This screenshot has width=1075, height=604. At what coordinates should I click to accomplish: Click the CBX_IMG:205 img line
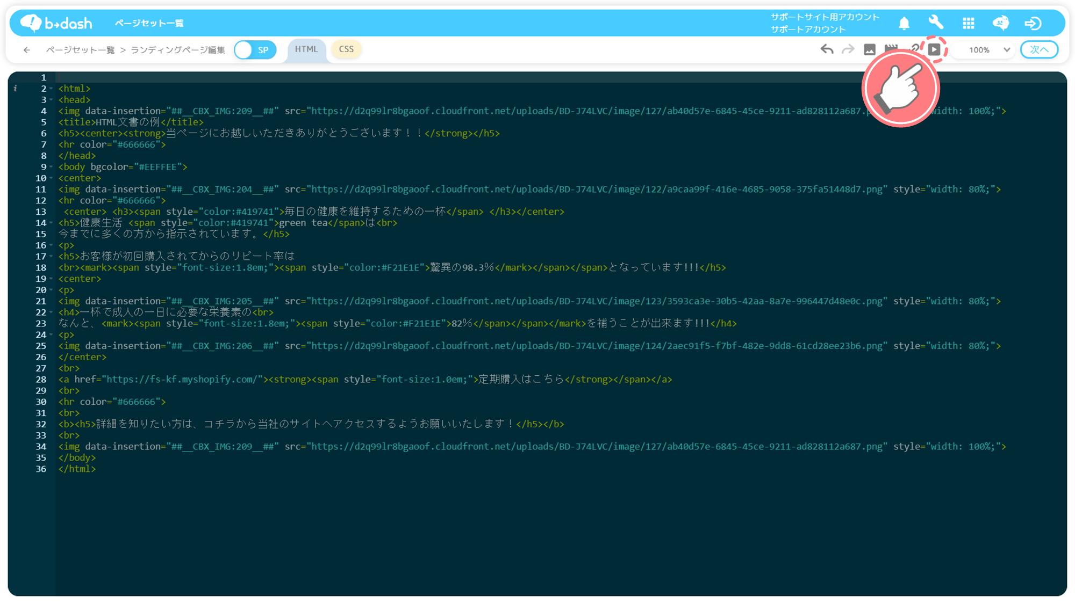pyautogui.click(x=529, y=301)
